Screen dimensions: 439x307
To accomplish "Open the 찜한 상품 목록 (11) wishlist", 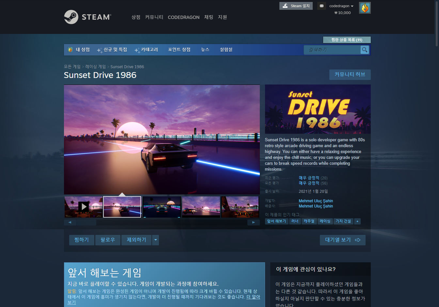I will coord(347,40).
